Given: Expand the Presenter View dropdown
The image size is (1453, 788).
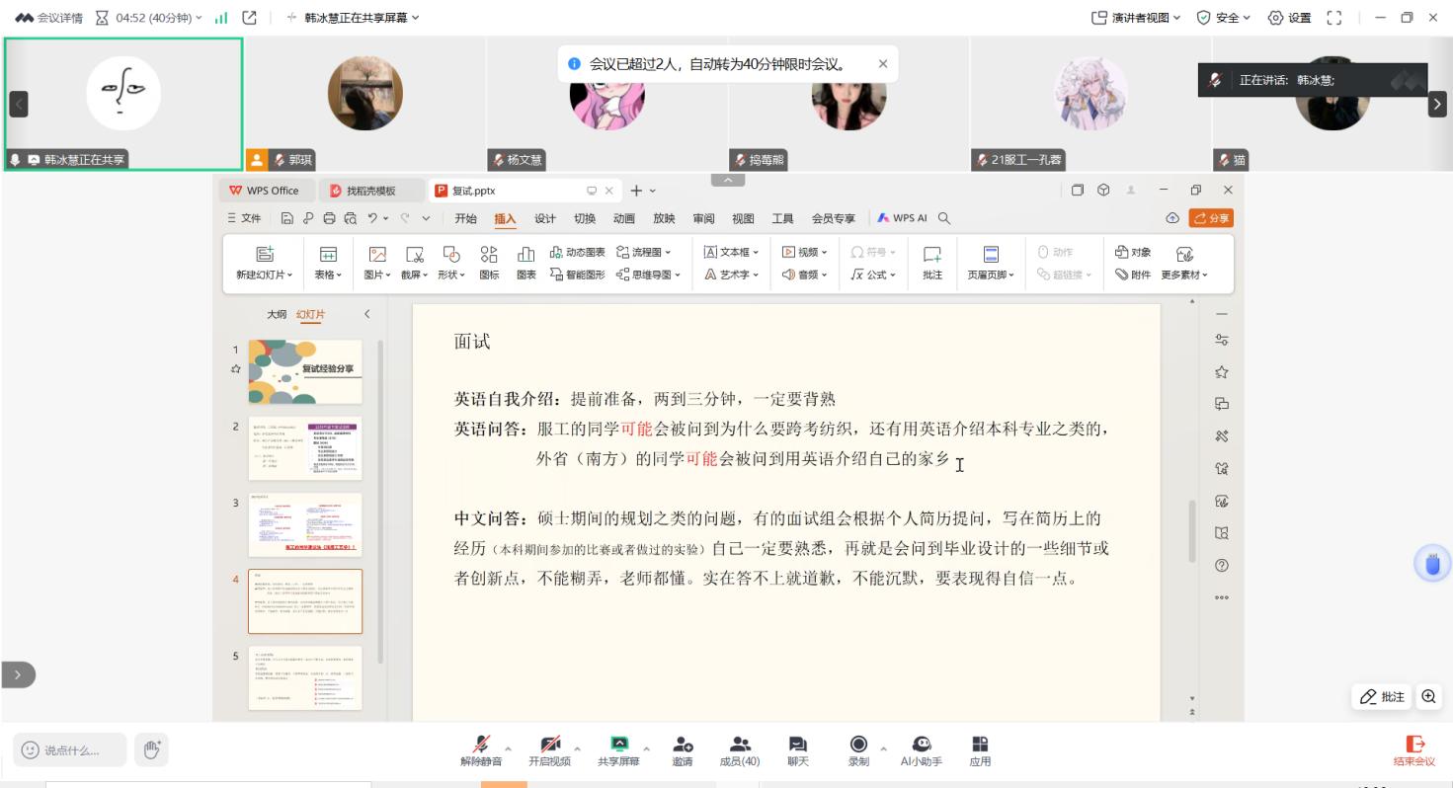Looking at the screenshot, I should (x=1135, y=18).
